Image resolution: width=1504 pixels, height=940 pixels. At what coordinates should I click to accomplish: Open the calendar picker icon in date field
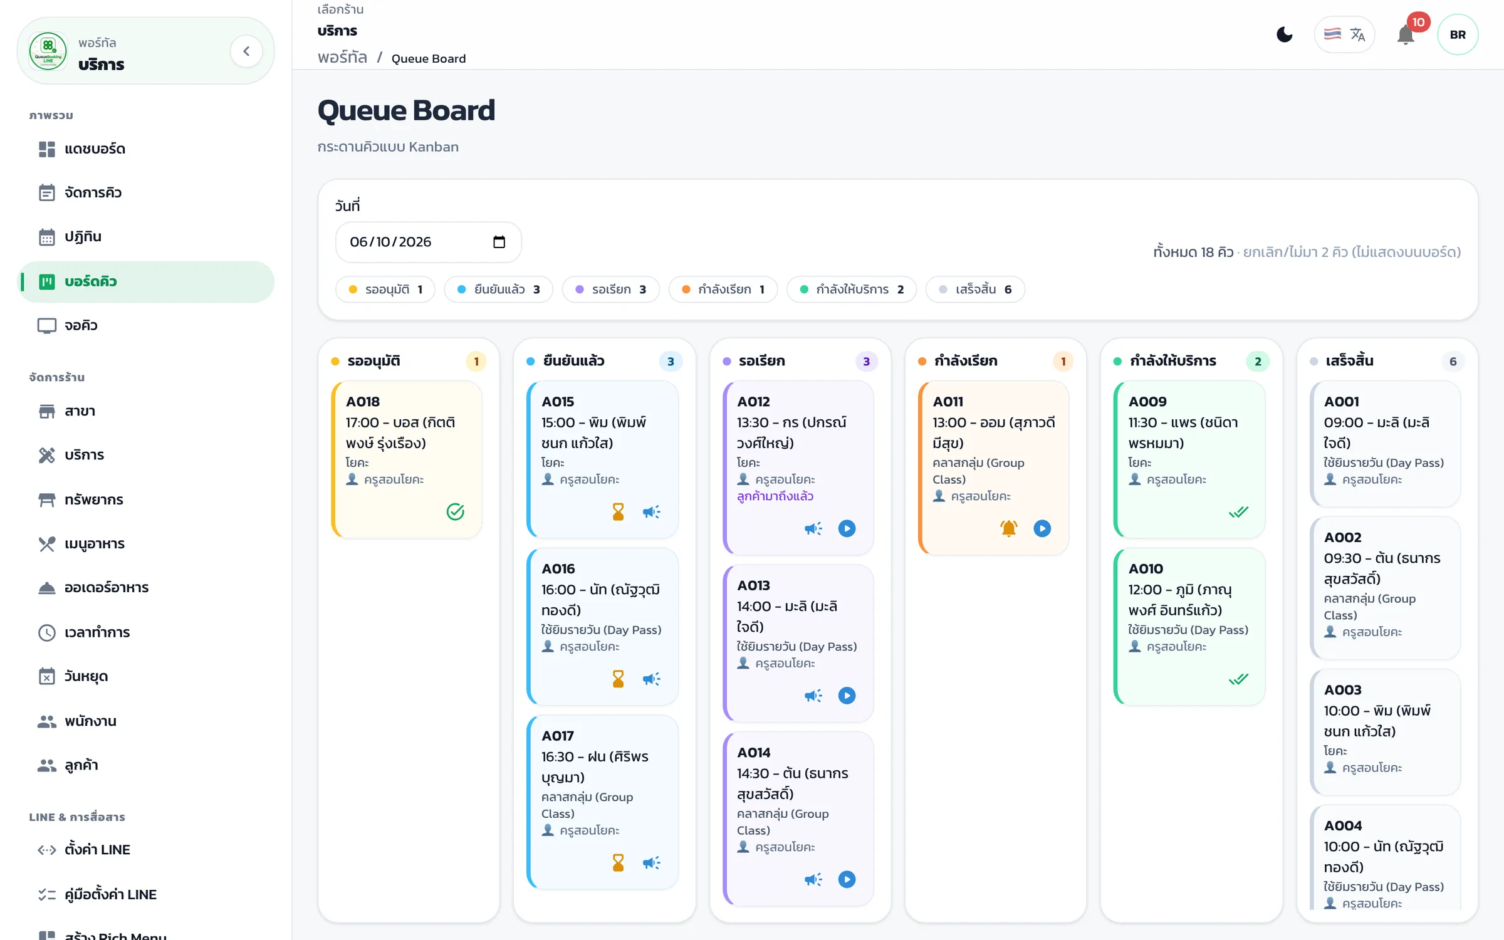(x=499, y=242)
